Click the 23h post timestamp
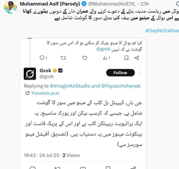 [145, 4]
